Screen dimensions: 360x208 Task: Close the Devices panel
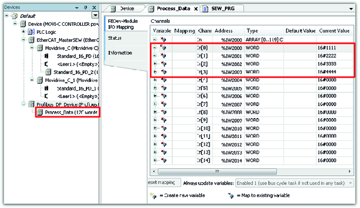(94, 8)
